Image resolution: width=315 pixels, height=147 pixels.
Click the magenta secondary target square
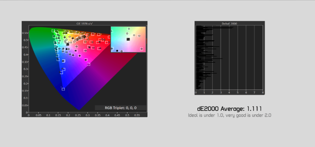(x=89, y=64)
